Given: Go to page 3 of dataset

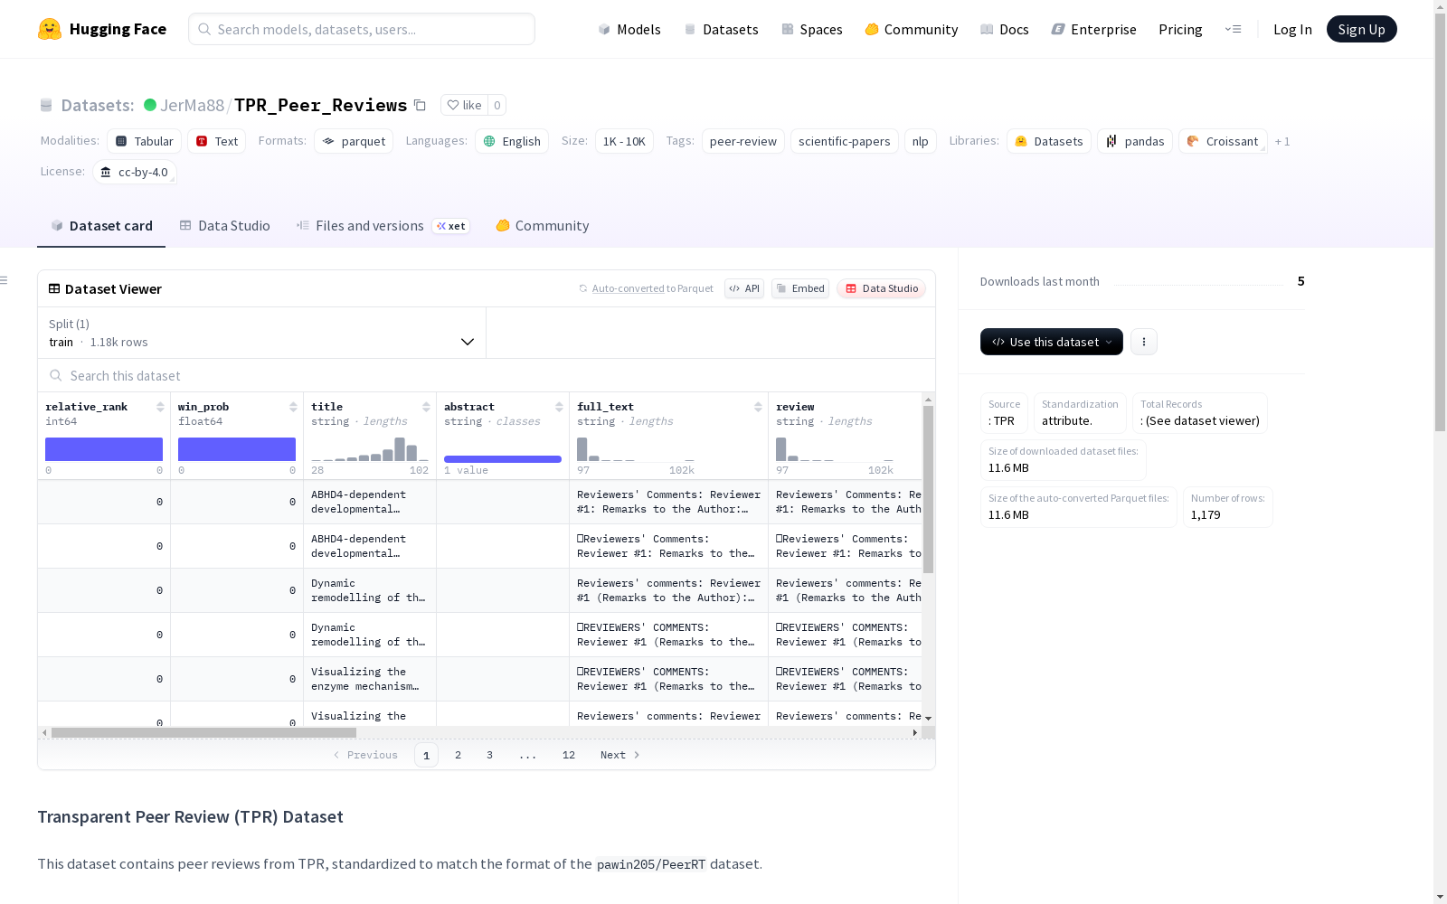Looking at the screenshot, I should pos(490,755).
